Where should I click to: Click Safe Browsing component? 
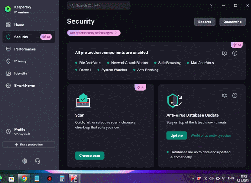[167, 63]
